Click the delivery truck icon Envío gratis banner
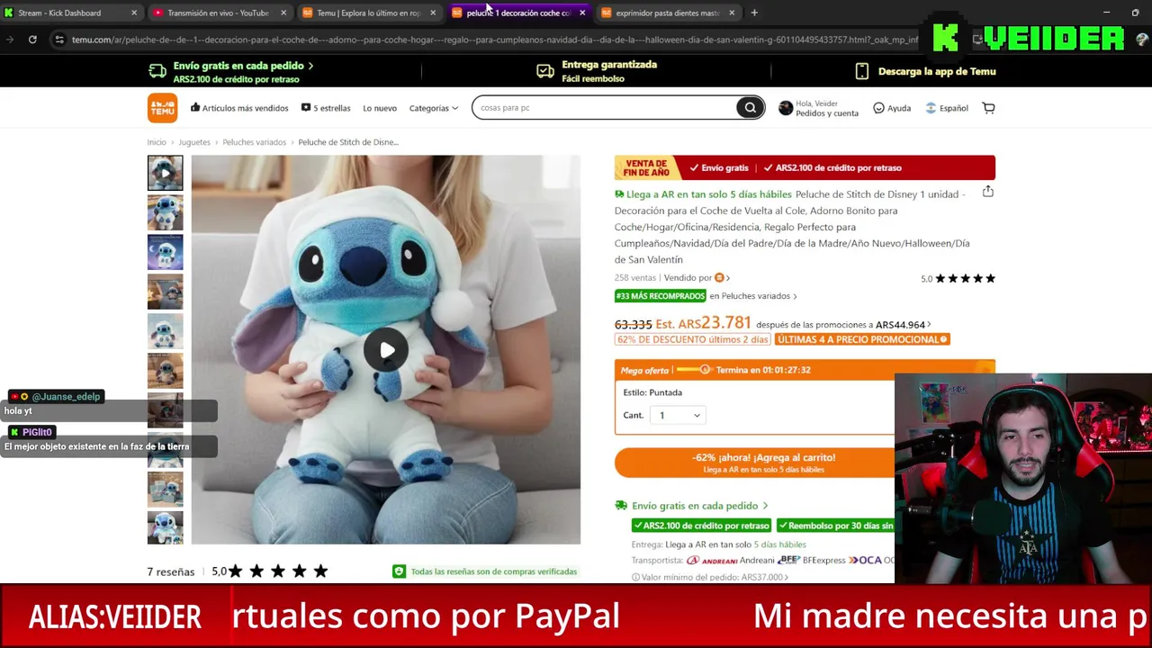 (157, 71)
